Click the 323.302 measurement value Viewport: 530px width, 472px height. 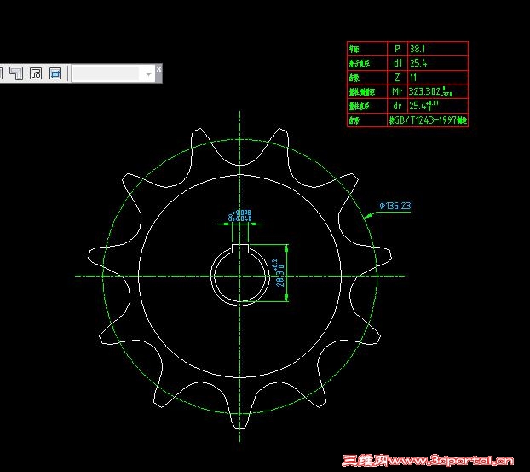(x=430, y=91)
